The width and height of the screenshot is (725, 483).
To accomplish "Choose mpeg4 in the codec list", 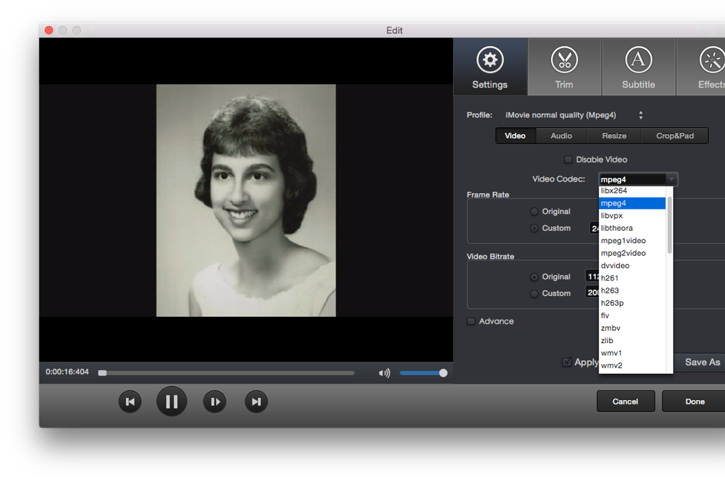I will [x=632, y=203].
